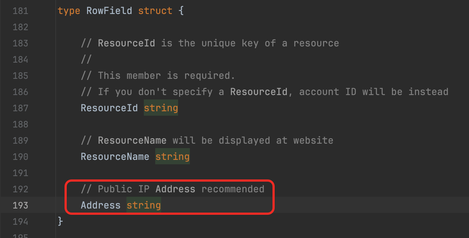The height and width of the screenshot is (238, 469).
Task: Click the RowField struct name
Action: click(x=109, y=11)
